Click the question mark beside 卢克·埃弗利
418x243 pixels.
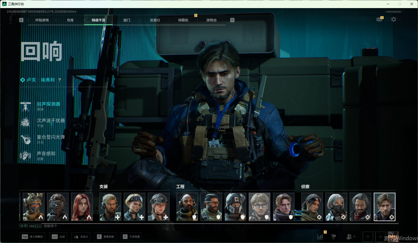point(59,80)
